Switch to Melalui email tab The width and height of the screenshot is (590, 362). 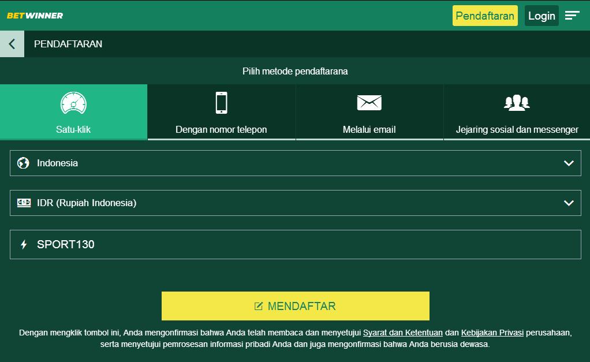pos(369,112)
